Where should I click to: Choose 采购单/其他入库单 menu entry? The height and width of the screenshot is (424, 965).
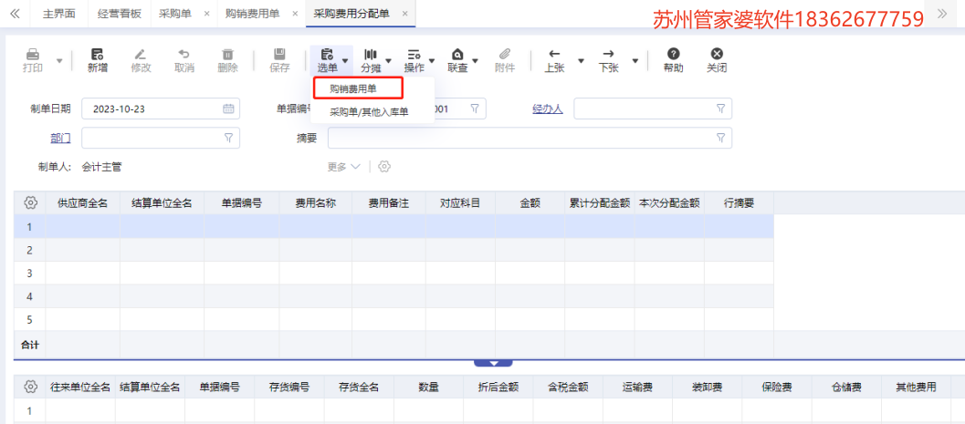[x=369, y=112]
